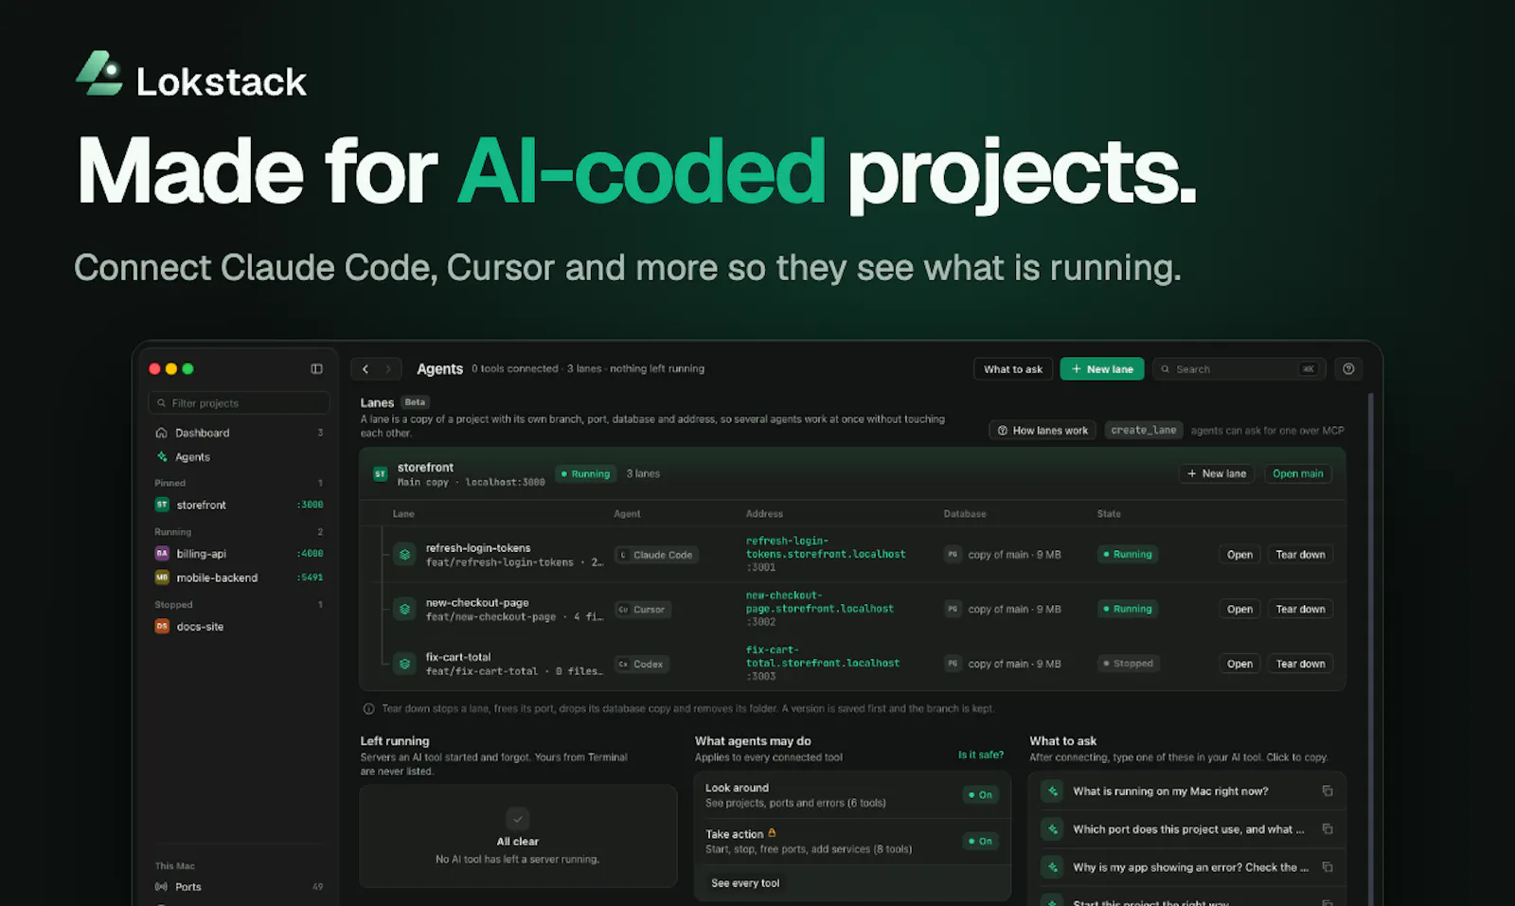Add a New lane to storefront
Viewport: 1515px width, 906px height.
(x=1217, y=474)
